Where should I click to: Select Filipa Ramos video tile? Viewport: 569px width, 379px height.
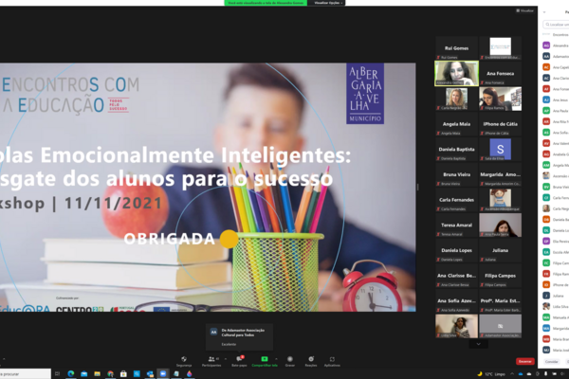(x=500, y=99)
